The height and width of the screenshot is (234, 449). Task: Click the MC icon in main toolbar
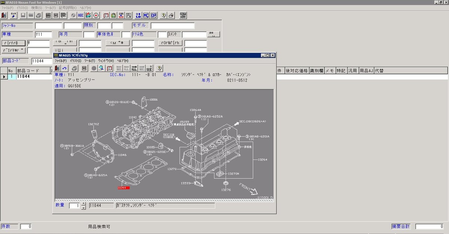tap(146, 15)
